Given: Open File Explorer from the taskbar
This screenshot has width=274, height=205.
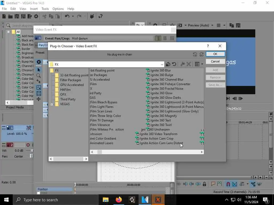Looking at the screenshot, I should pos(105,200).
